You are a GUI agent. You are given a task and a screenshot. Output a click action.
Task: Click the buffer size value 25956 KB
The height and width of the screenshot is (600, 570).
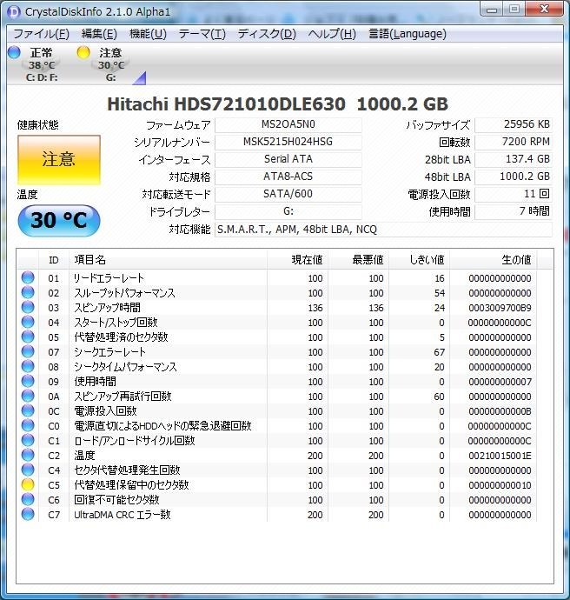click(x=514, y=124)
